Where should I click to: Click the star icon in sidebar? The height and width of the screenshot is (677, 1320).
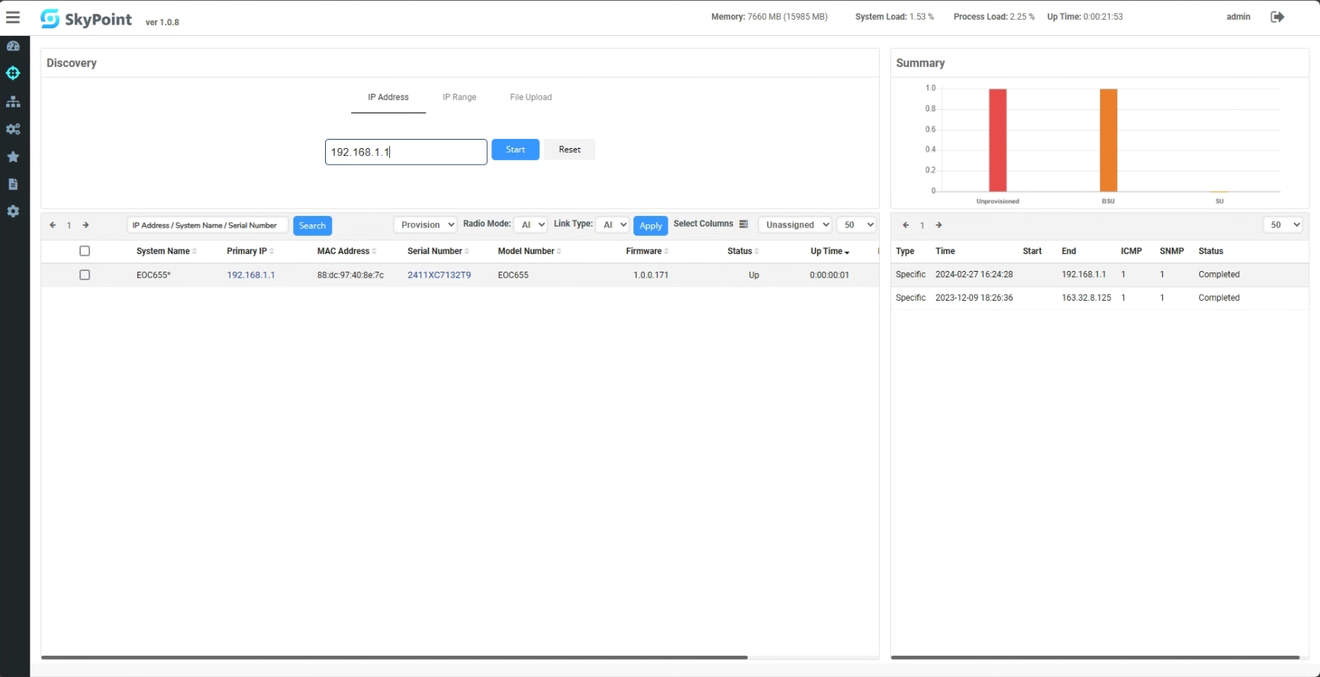click(13, 156)
